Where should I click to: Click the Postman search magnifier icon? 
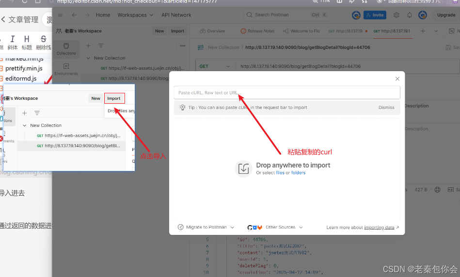click(x=249, y=15)
